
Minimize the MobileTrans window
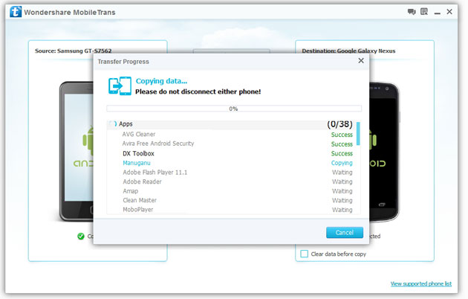[x=438, y=13]
